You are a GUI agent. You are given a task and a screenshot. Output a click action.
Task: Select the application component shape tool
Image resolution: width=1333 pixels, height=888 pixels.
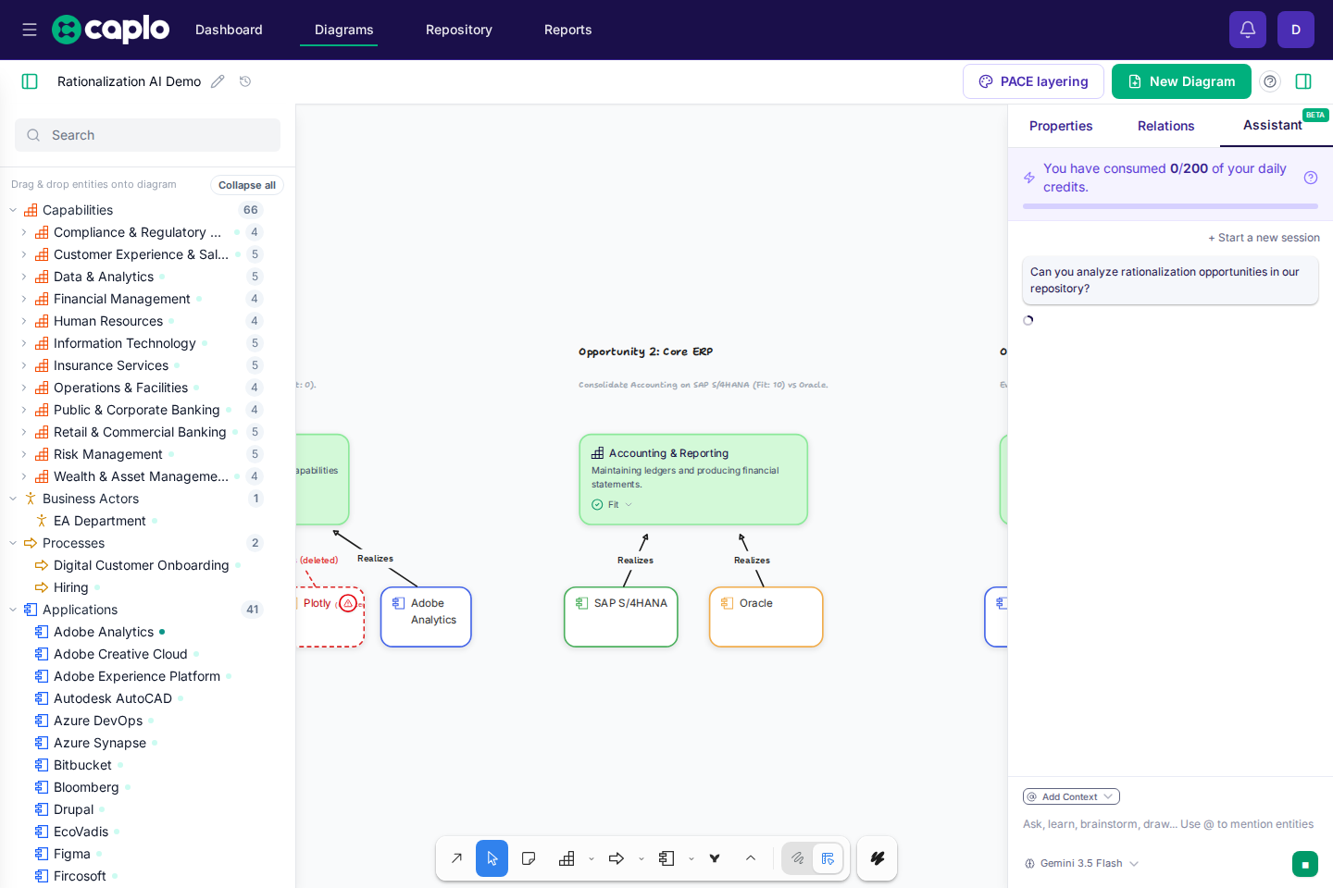click(x=666, y=858)
